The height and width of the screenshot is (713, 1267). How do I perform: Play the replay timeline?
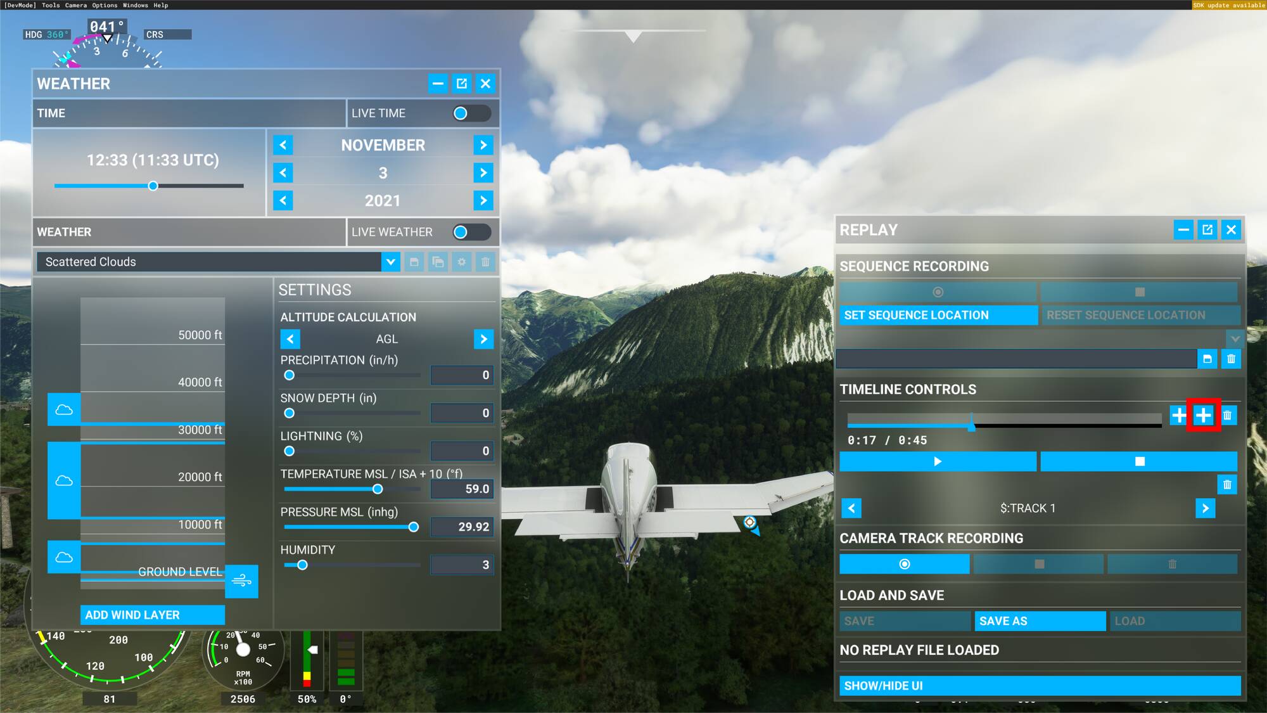tap(938, 461)
